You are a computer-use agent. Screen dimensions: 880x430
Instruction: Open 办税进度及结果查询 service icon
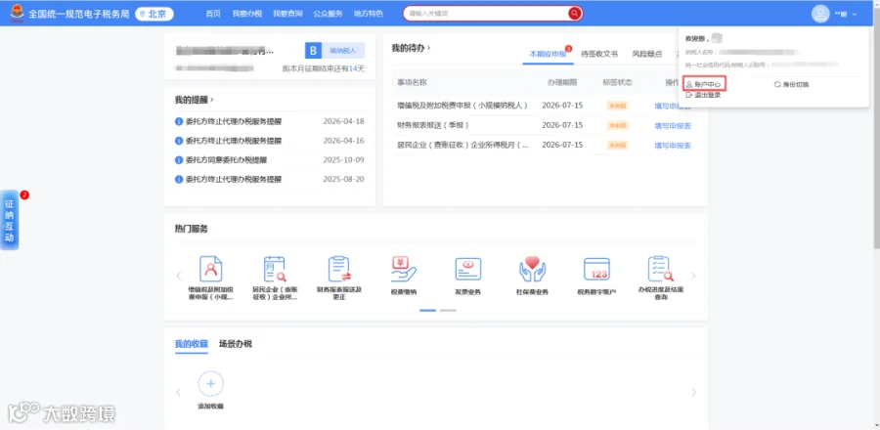point(661,269)
